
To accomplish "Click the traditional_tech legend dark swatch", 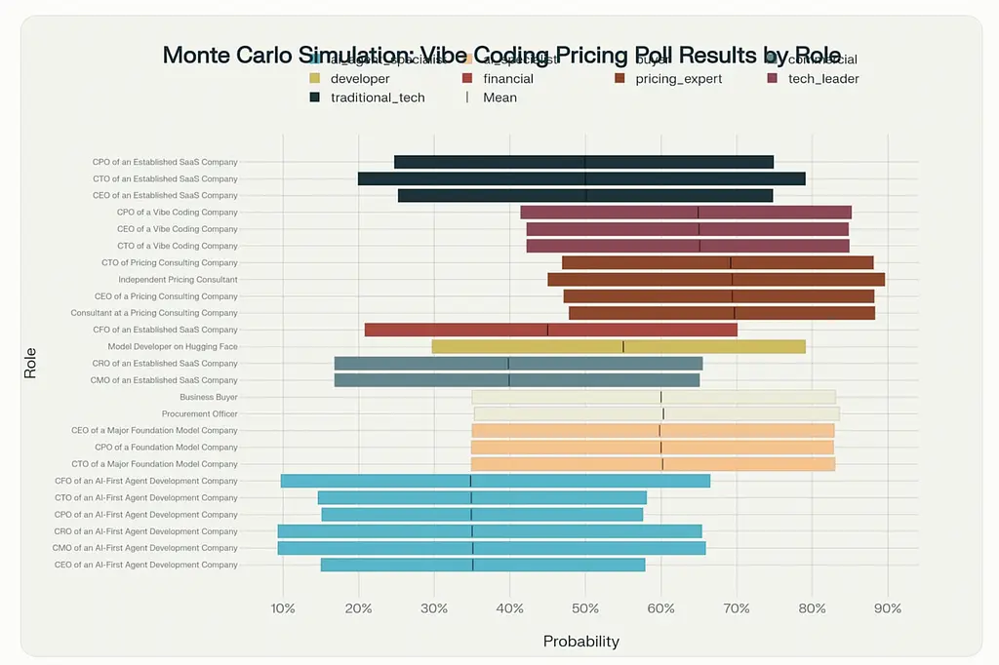I will click(315, 98).
